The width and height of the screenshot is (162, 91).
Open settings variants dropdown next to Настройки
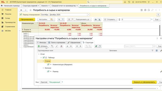[x=53, y=19]
